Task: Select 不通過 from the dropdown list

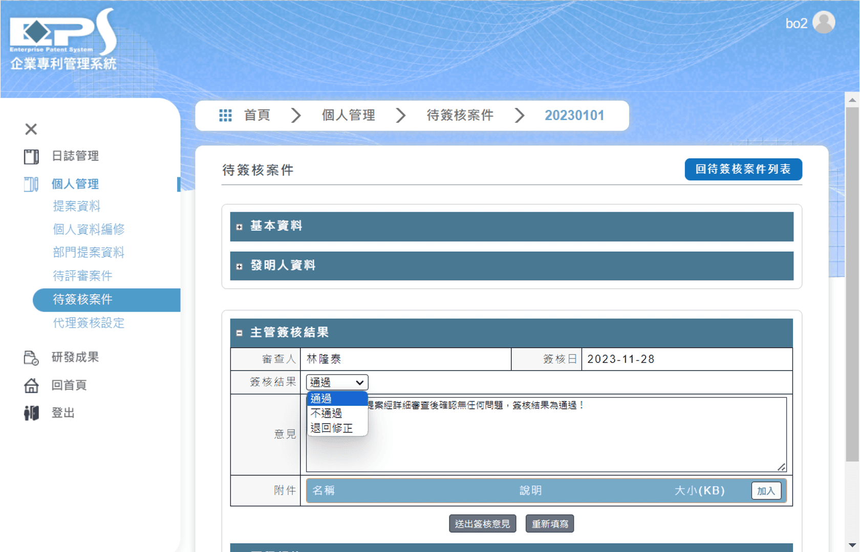Action: [x=327, y=413]
